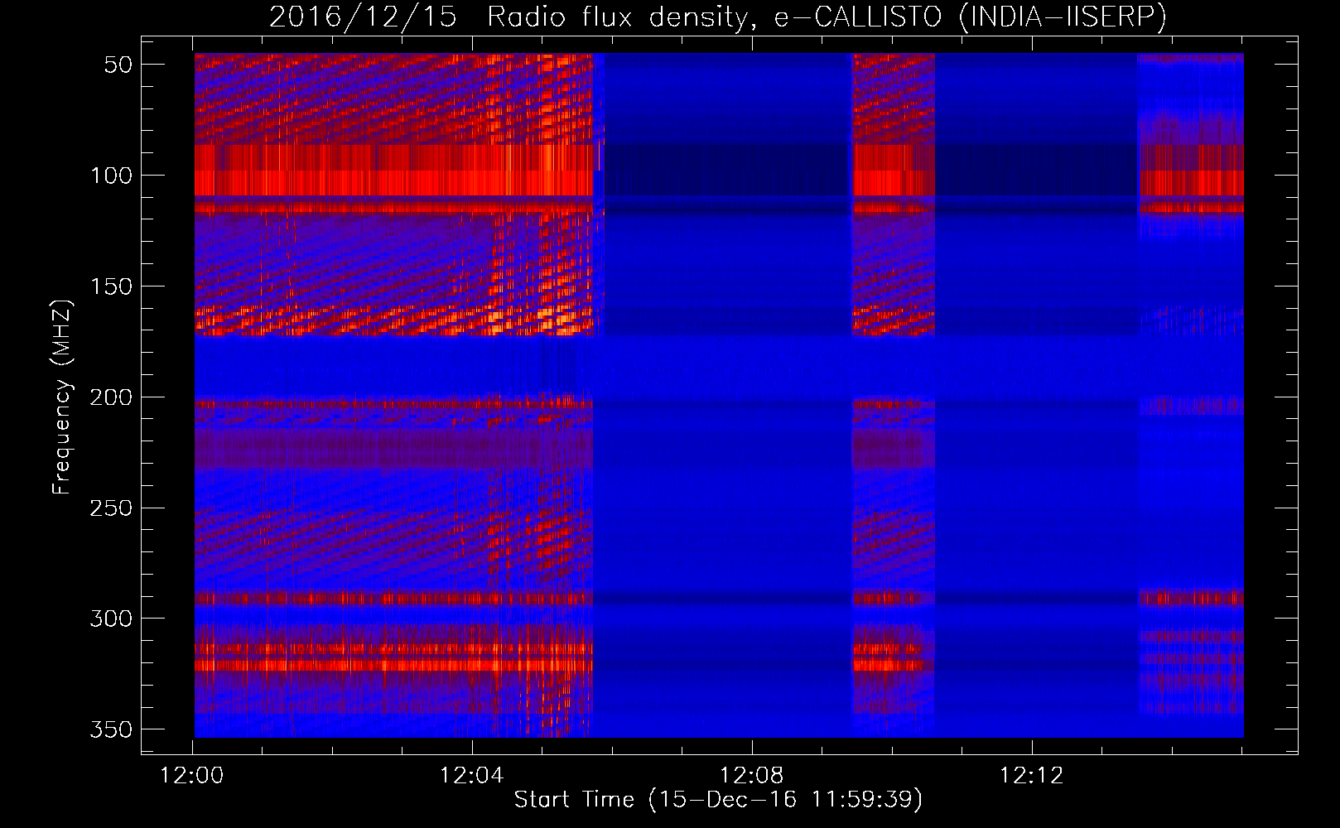Click the 150 MHz frequency tick label
This screenshot has width=1340, height=828.
coord(111,286)
